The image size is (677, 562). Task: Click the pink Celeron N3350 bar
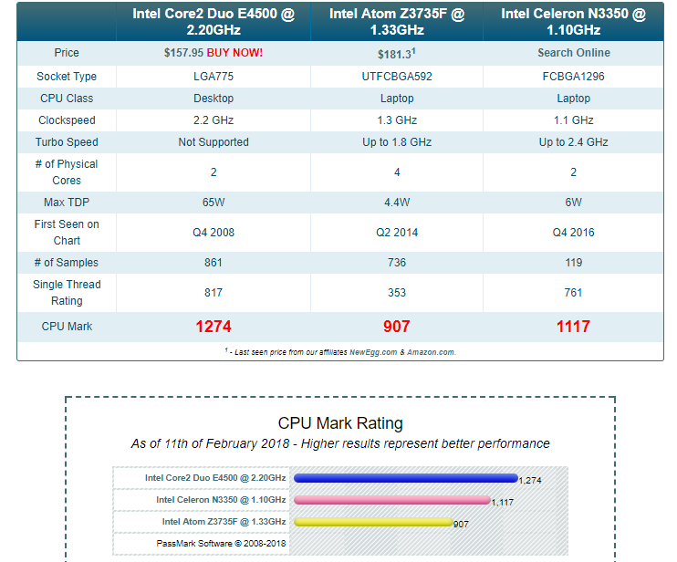392,500
